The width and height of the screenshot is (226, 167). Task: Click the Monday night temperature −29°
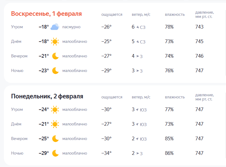pos(44,153)
